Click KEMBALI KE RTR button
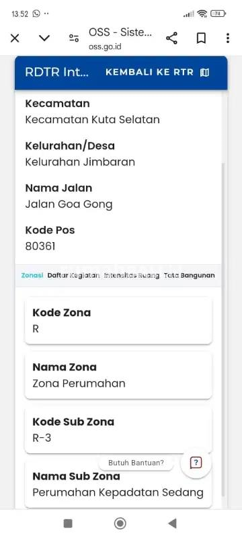The height and width of the screenshot is (538, 242). point(157,73)
